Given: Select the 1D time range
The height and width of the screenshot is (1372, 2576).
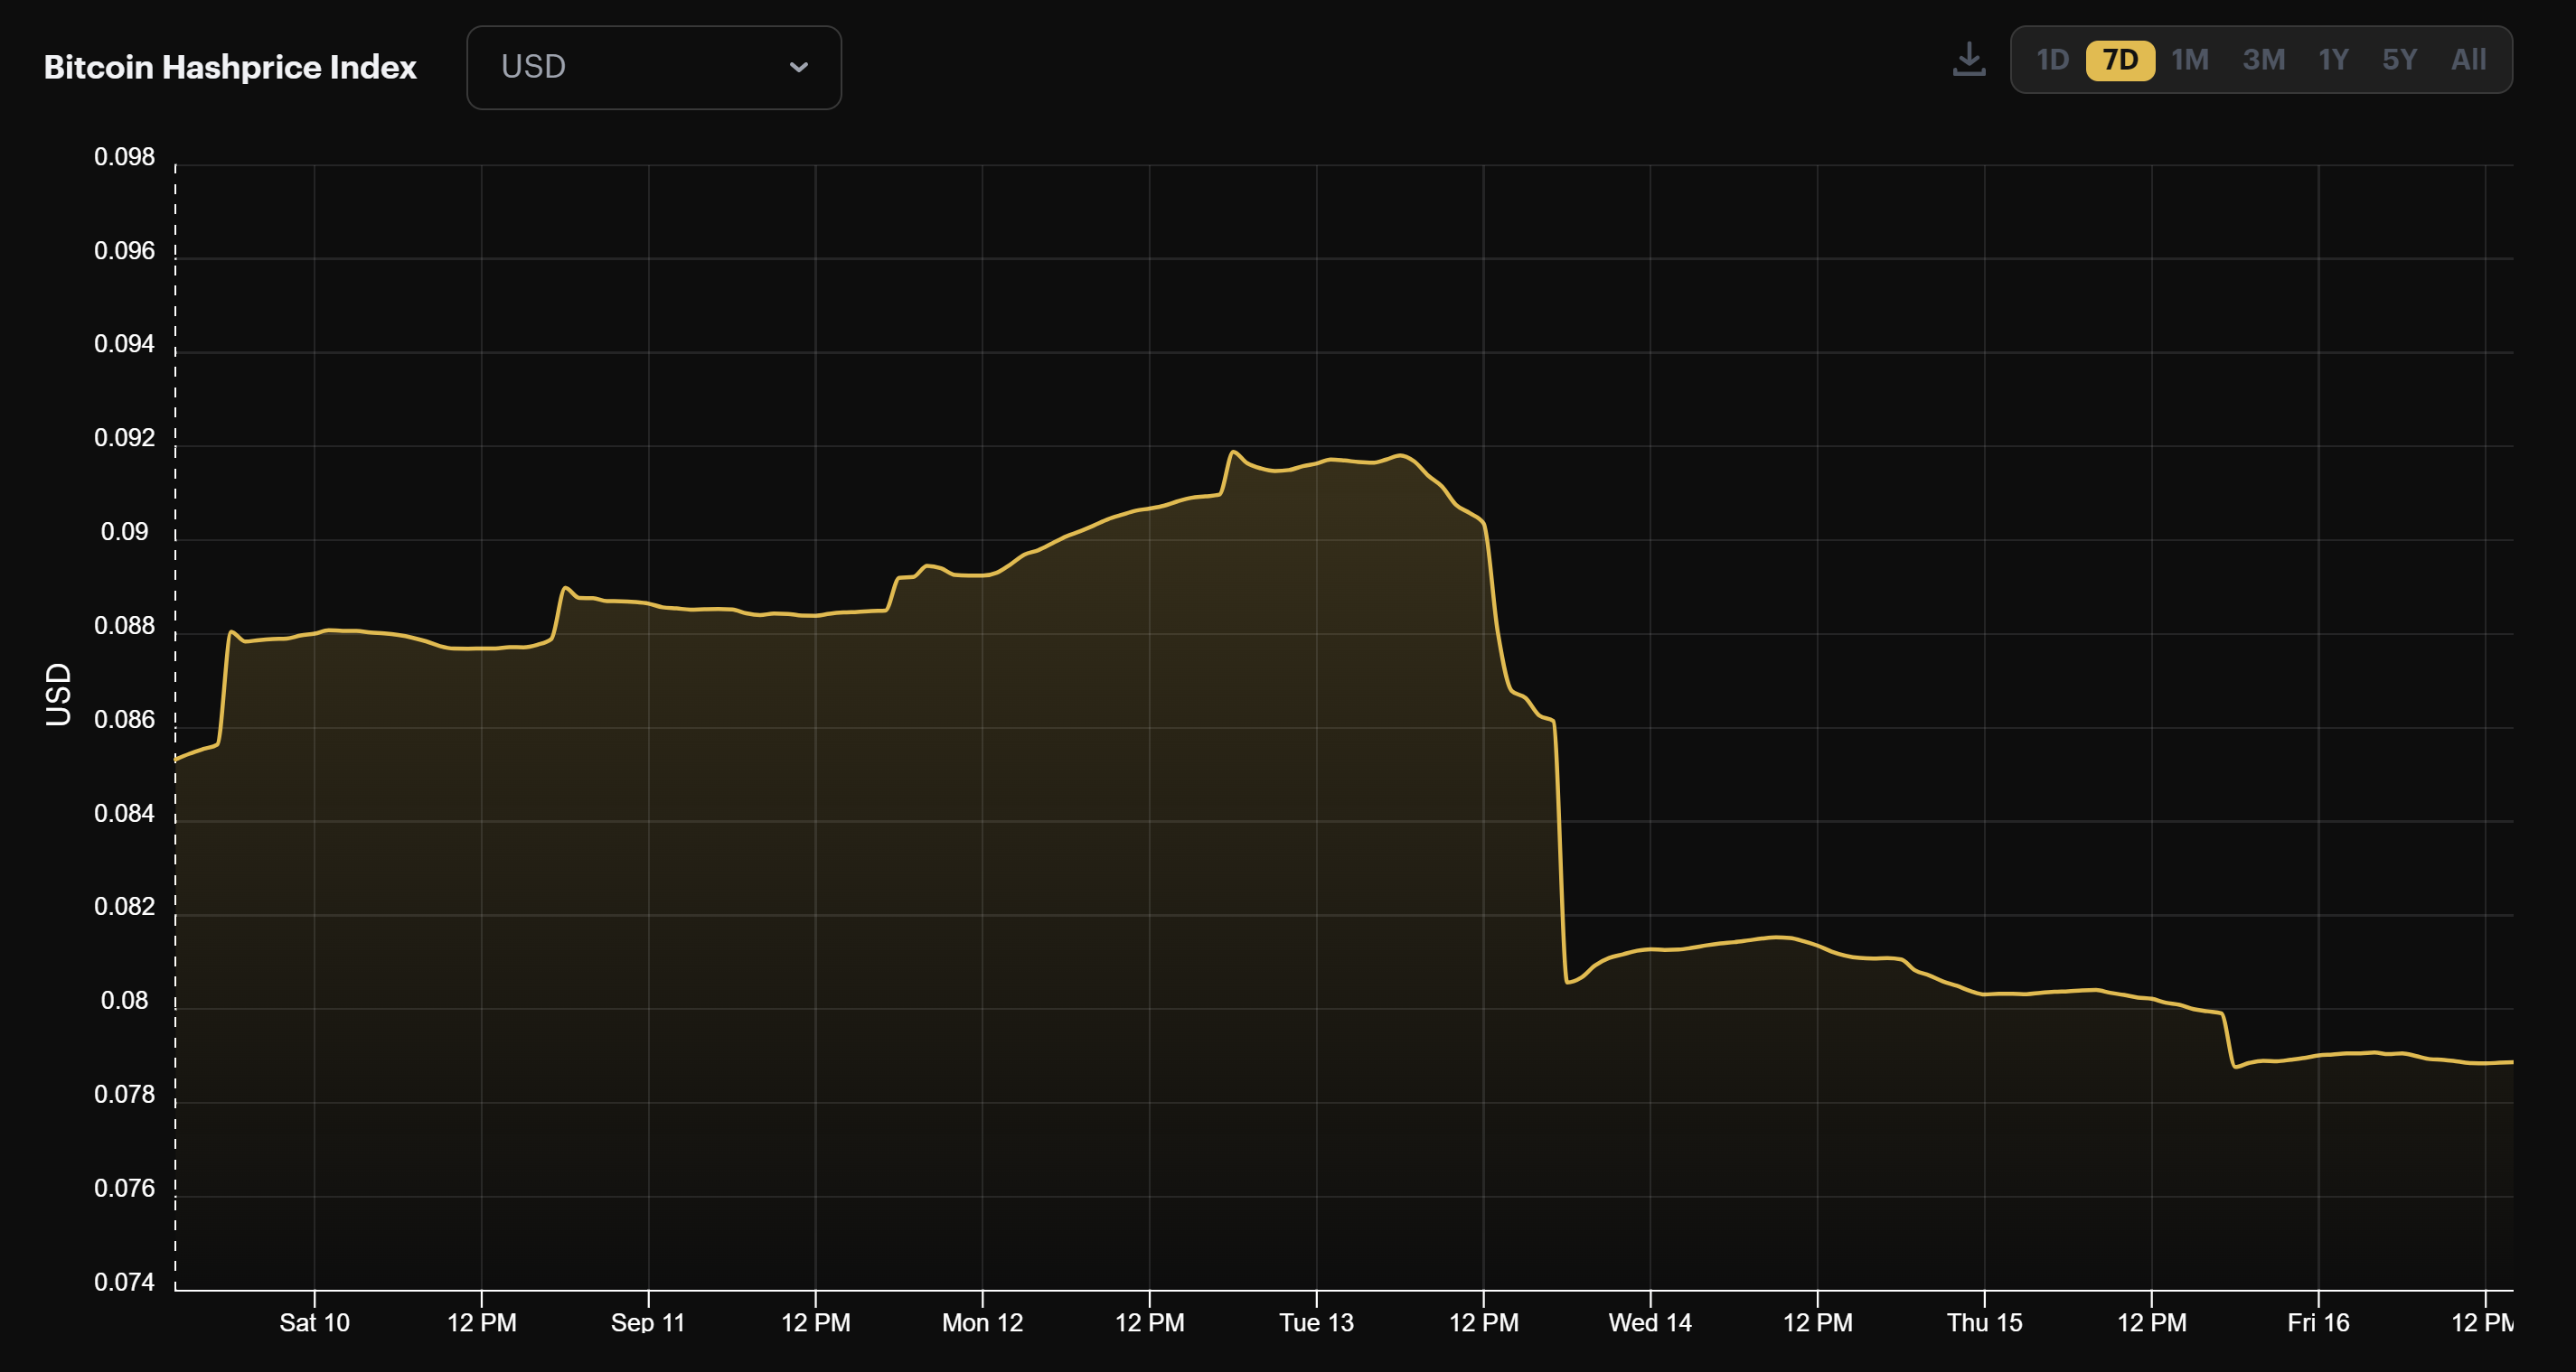Looking at the screenshot, I should pos(2053,60).
